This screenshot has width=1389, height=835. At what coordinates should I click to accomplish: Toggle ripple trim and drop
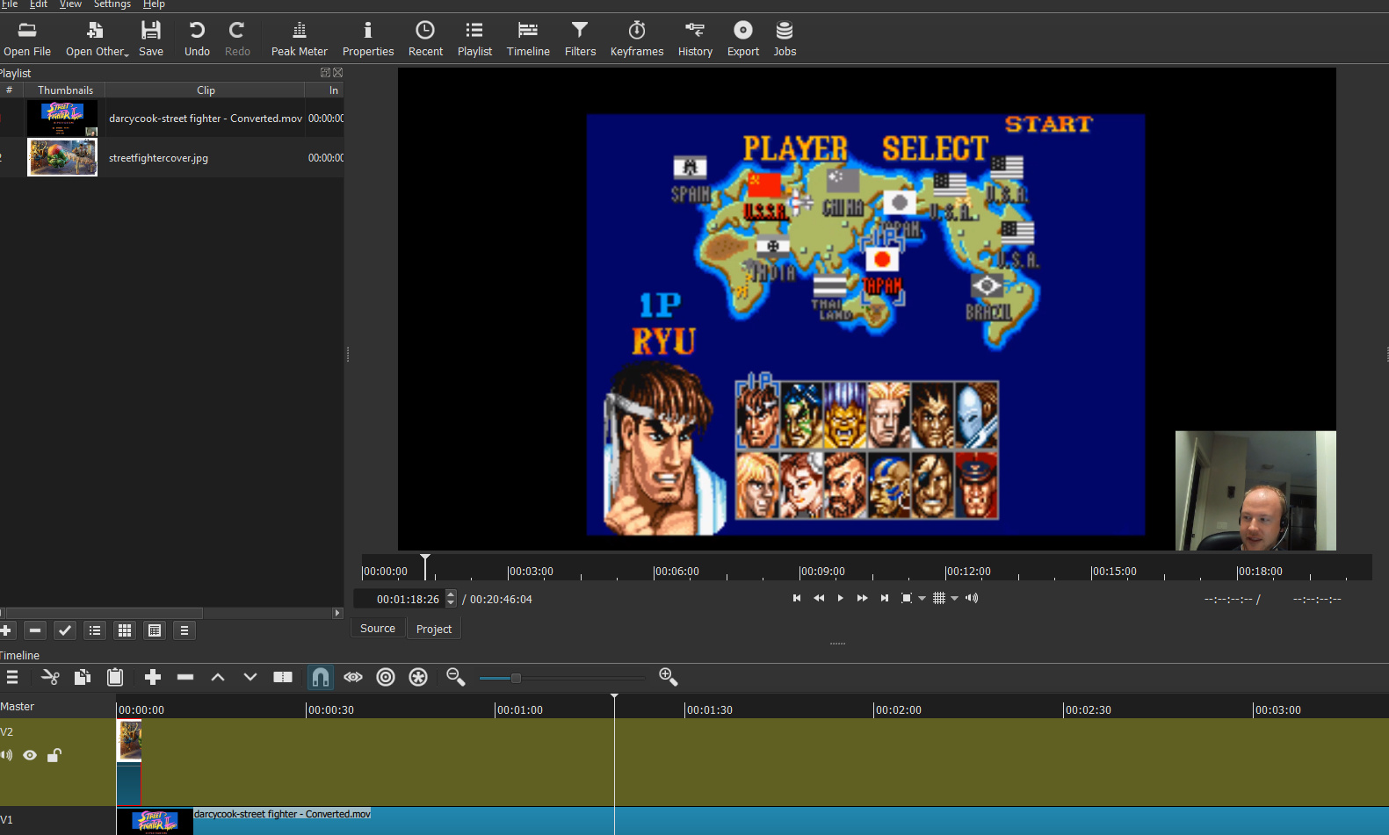pos(386,677)
